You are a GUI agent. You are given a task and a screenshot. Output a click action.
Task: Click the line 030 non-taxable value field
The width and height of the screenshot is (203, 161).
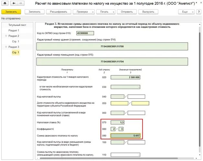tap(125, 87)
